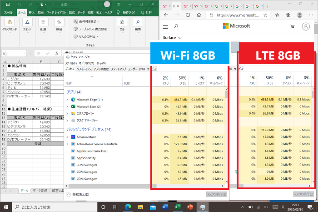Screen dimensions: 318x212
Task: Expand Antimalware Service Executable row
Action: tap(67, 144)
